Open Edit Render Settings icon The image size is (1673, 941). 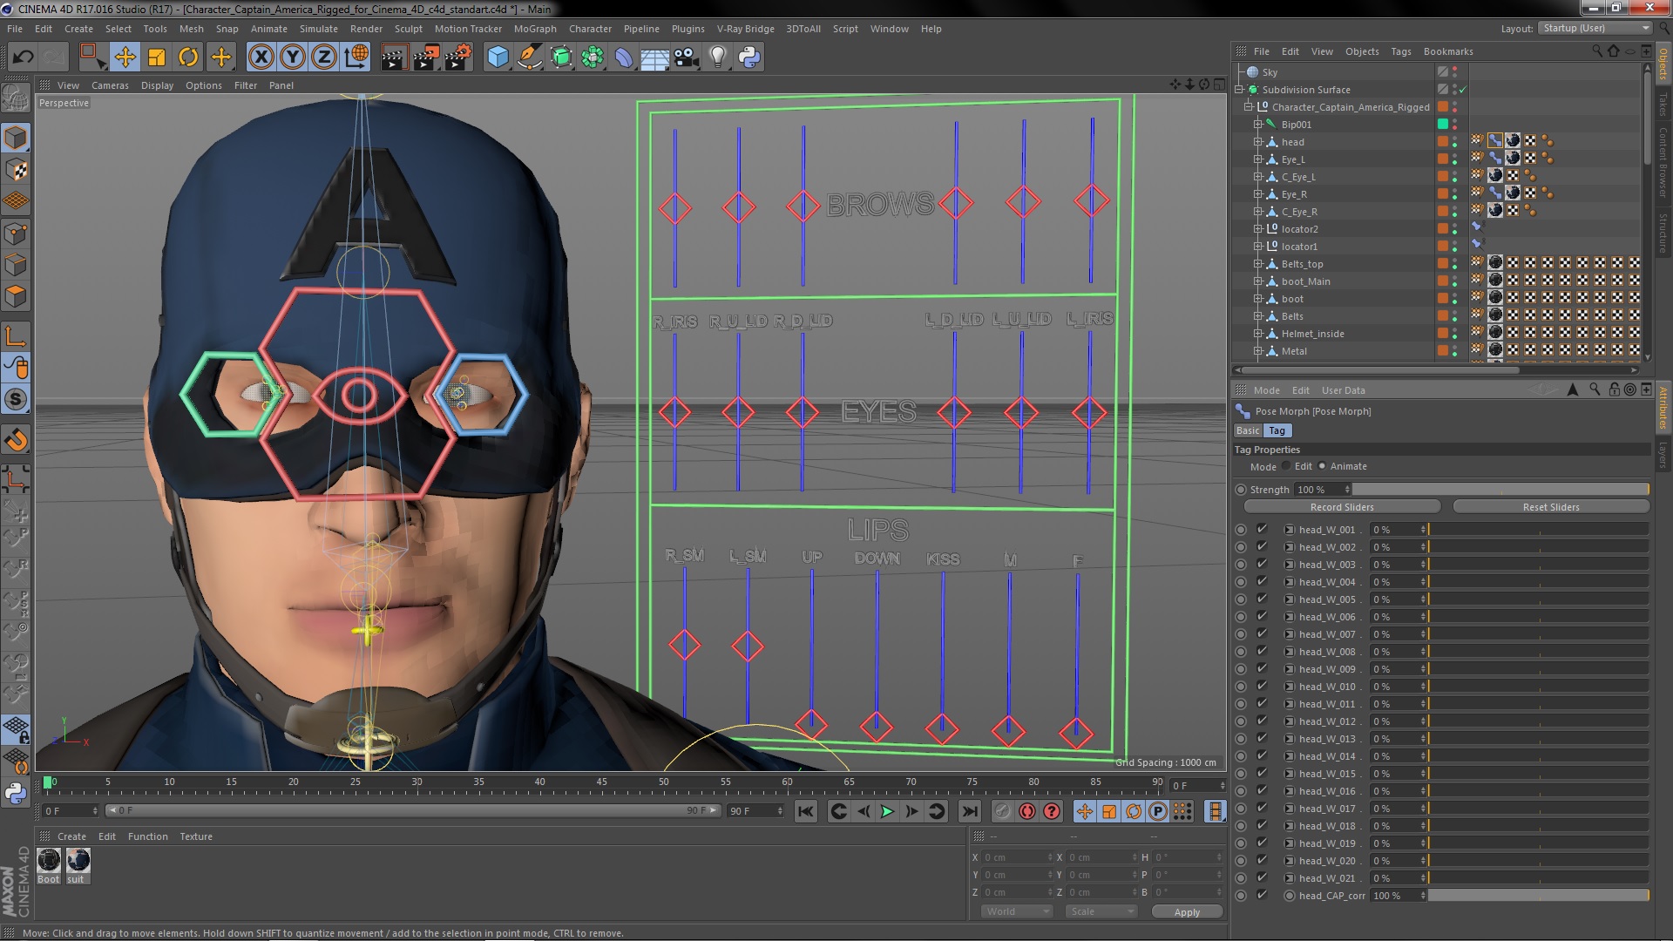point(458,58)
